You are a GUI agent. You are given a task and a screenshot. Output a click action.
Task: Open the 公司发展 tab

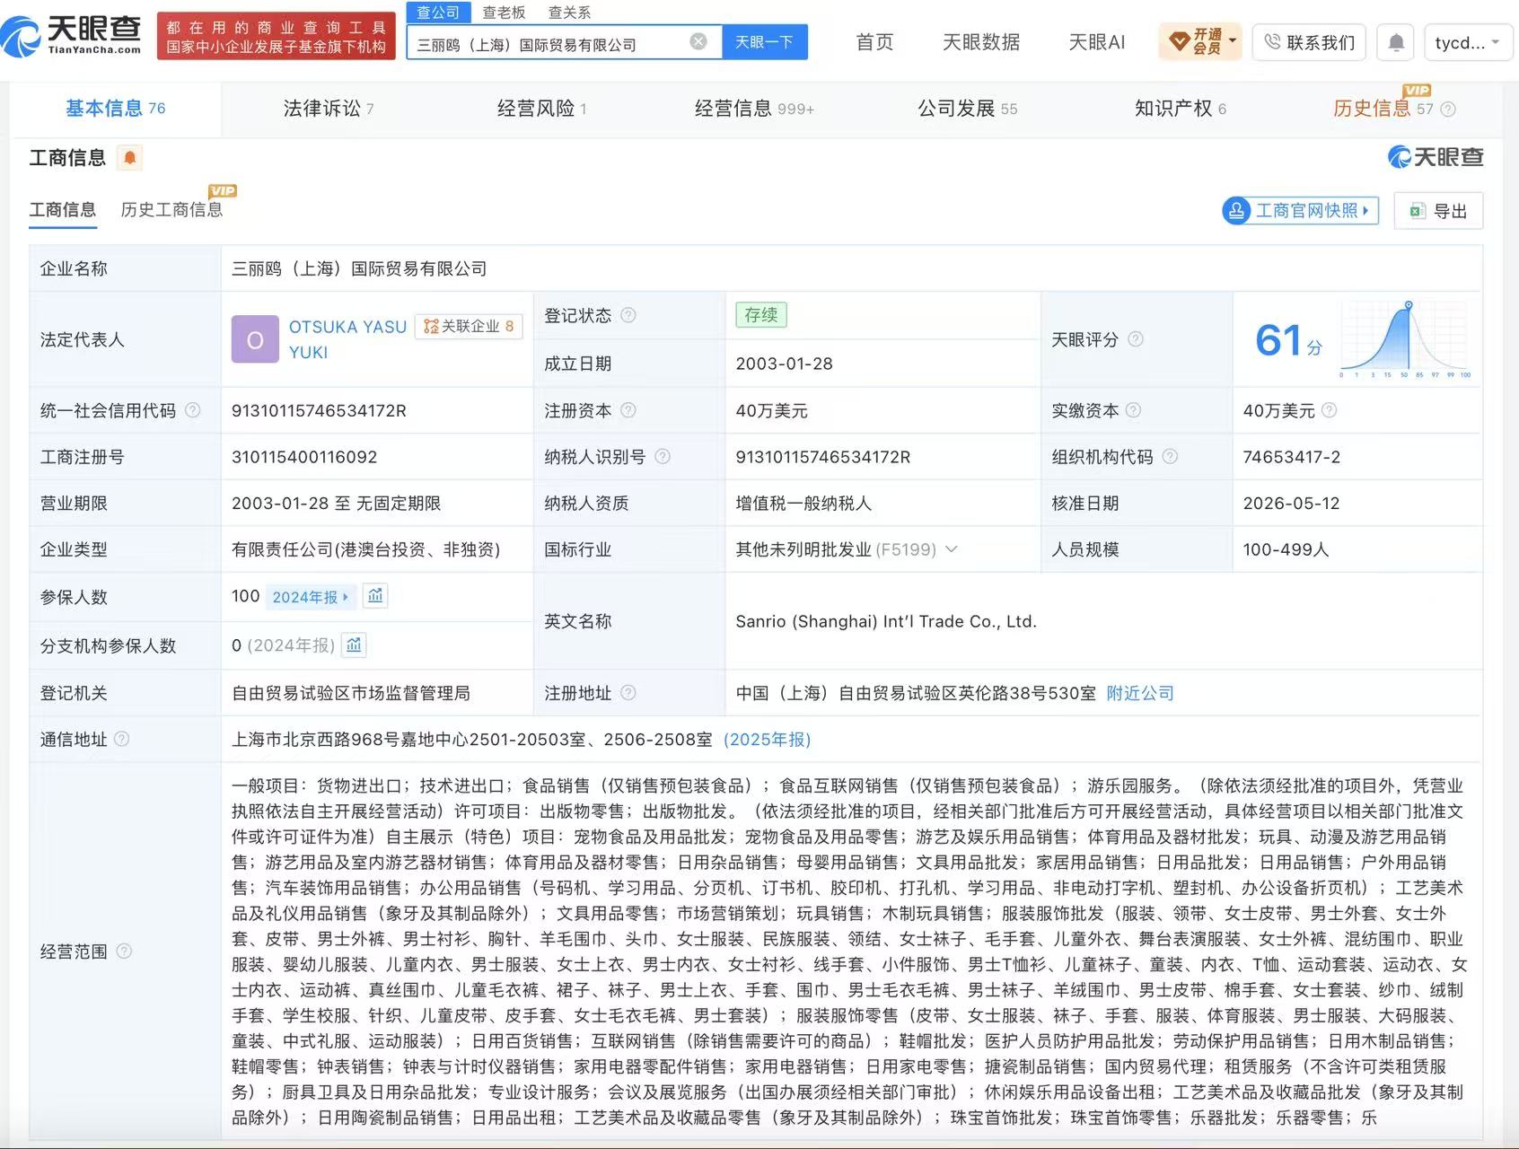(x=968, y=109)
